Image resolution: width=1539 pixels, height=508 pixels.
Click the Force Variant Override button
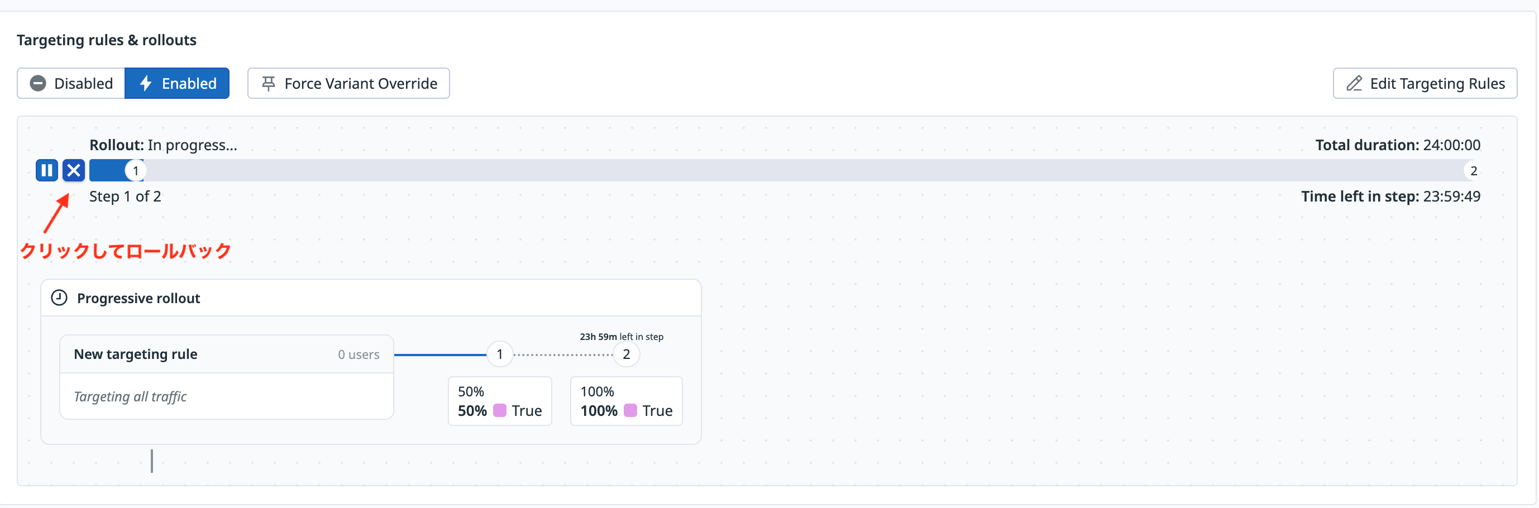[348, 84]
